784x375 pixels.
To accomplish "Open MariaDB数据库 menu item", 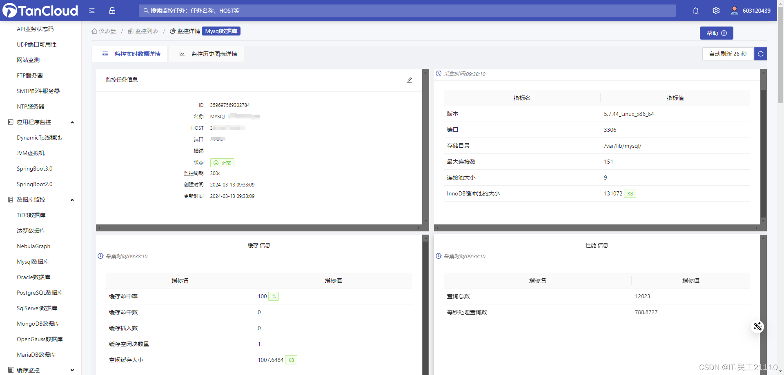I will pos(36,355).
